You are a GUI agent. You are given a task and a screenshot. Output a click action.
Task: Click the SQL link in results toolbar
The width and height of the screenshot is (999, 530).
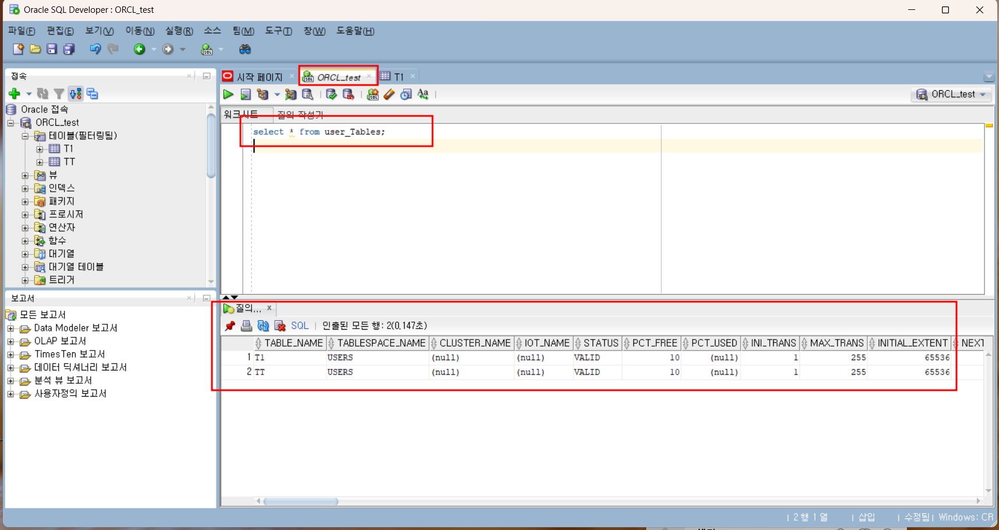tap(300, 326)
